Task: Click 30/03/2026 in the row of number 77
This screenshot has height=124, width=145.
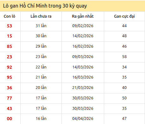Action: pos(83,98)
